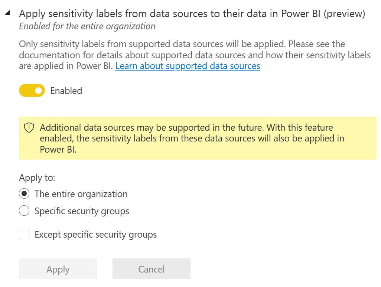Image resolution: width=381 pixels, height=287 pixels.
Task: Click the setting title mentioning Power BI (preview)
Action: pyautogui.click(x=192, y=14)
